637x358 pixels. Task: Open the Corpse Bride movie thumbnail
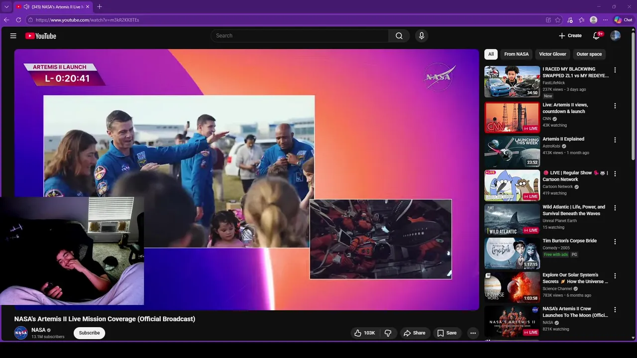pos(512,253)
